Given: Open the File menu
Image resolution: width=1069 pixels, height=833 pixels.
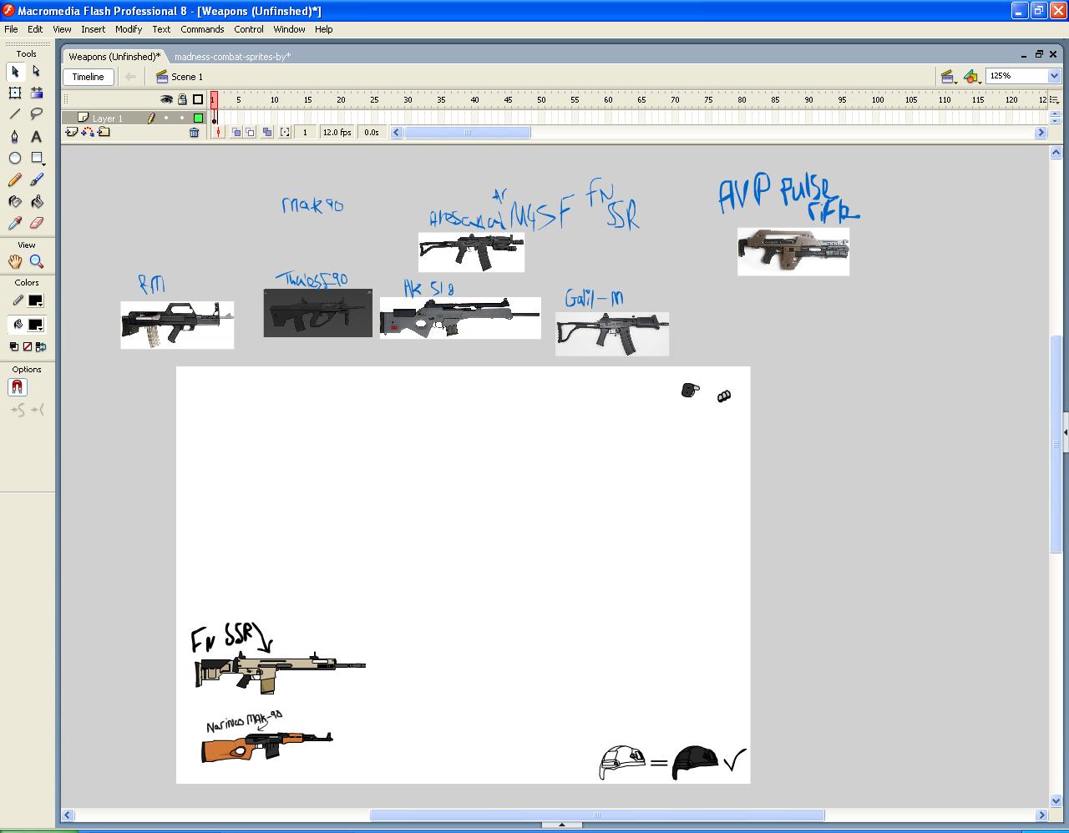Looking at the screenshot, I should click(x=11, y=29).
